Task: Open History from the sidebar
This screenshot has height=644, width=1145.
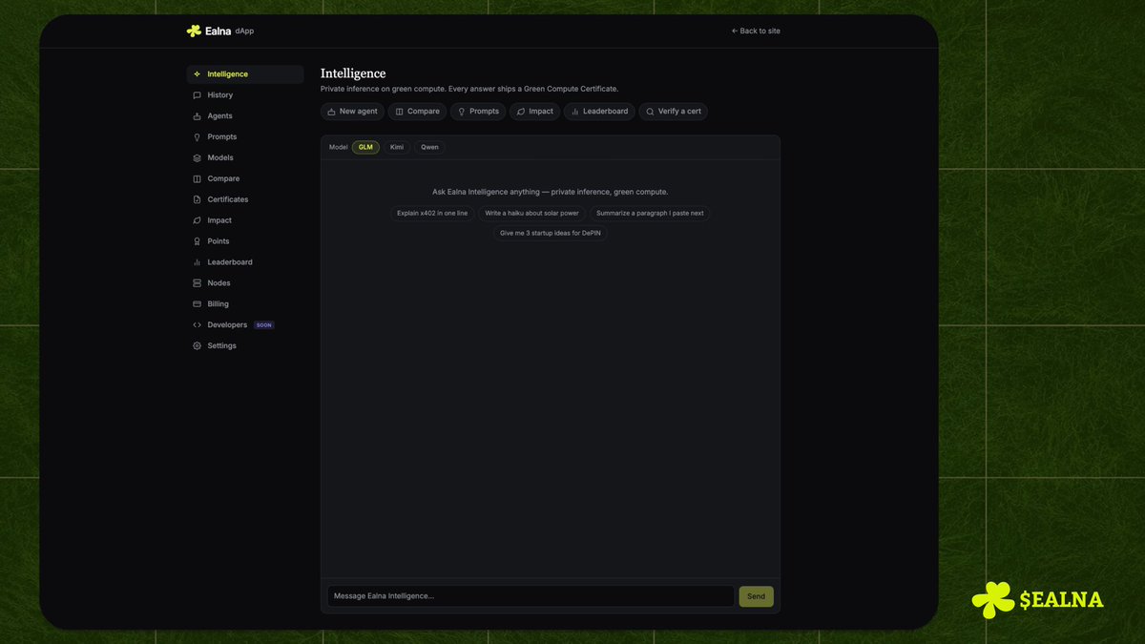Action: pos(245,95)
